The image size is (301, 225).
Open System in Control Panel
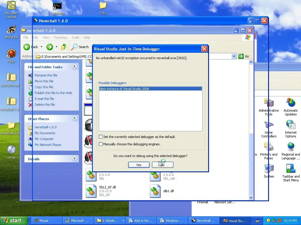point(269,171)
